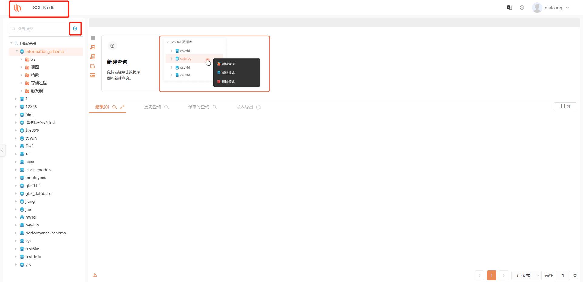Click the search icon inside 结果 tab
Viewport: 583px width, 282px height.
(x=114, y=107)
